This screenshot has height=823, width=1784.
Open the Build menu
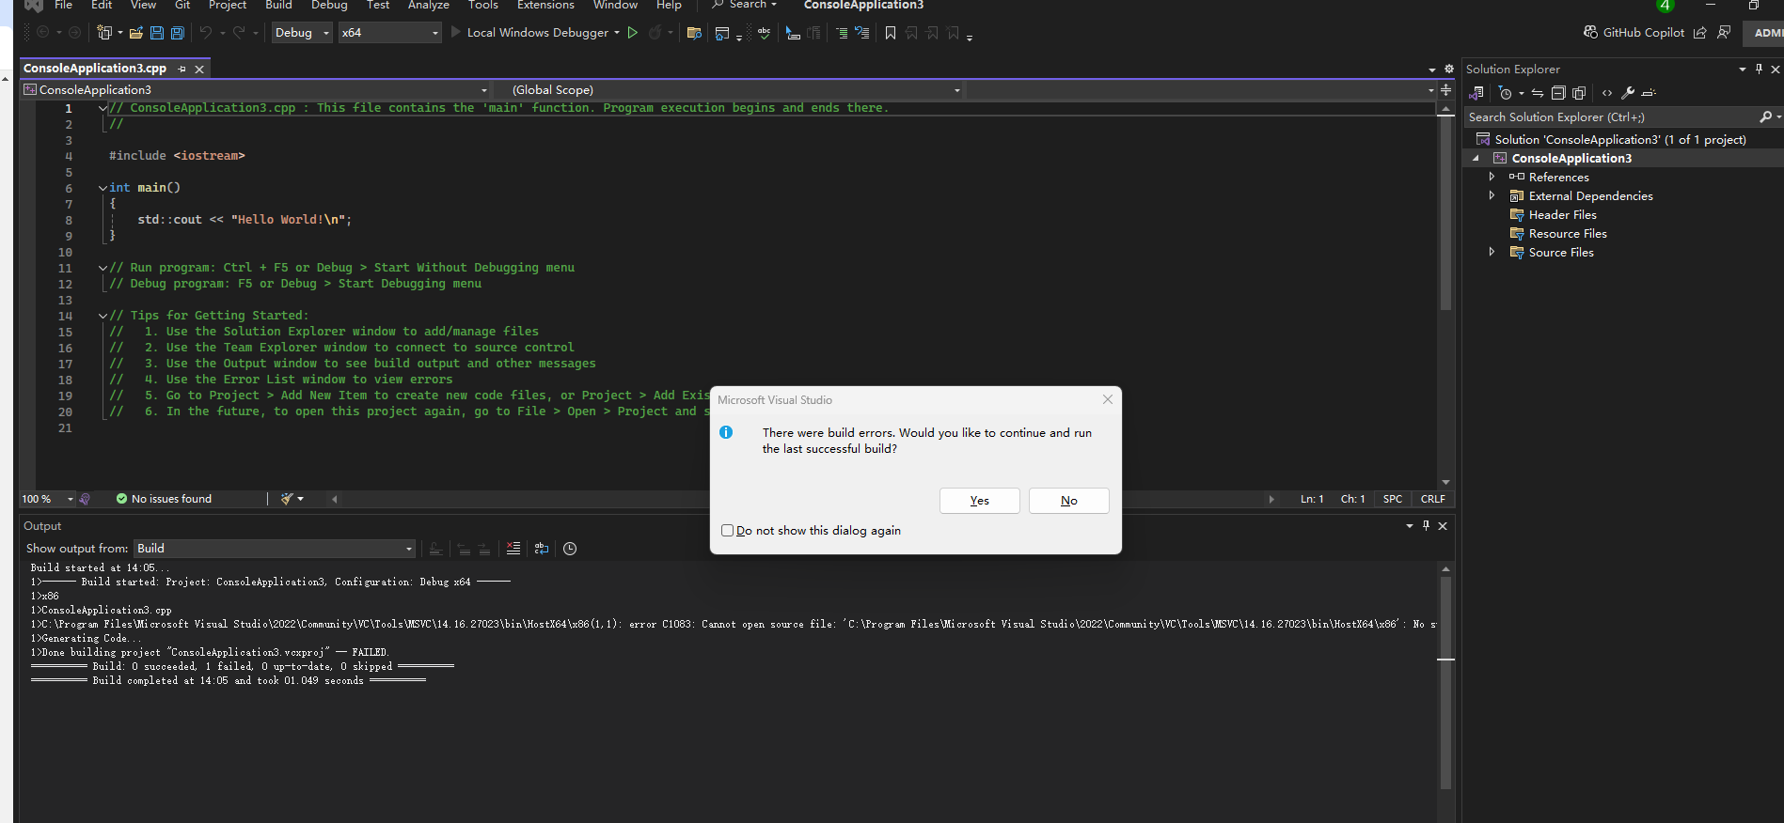(278, 5)
